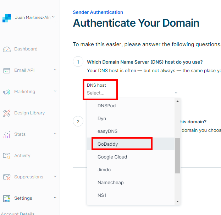Select GoDaddy from DNS host list
This screenshot has height=215, width=221.
pos(108,144)
